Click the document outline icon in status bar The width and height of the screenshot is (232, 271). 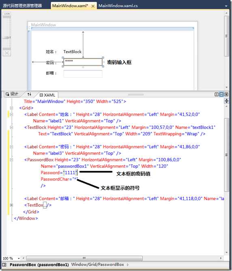(4, 265)
